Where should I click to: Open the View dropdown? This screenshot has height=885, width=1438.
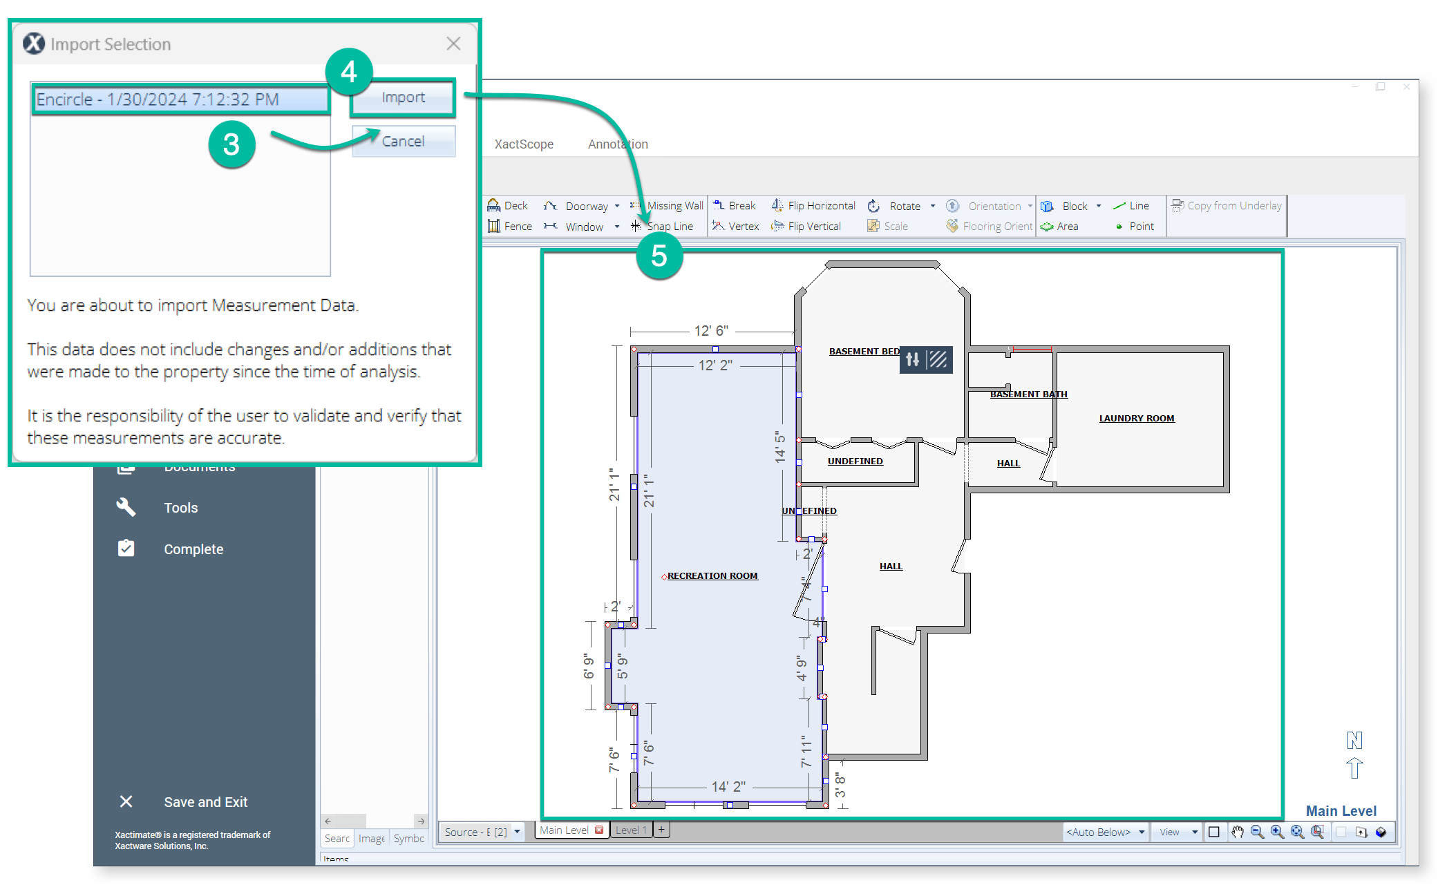tap(1194, 832)
